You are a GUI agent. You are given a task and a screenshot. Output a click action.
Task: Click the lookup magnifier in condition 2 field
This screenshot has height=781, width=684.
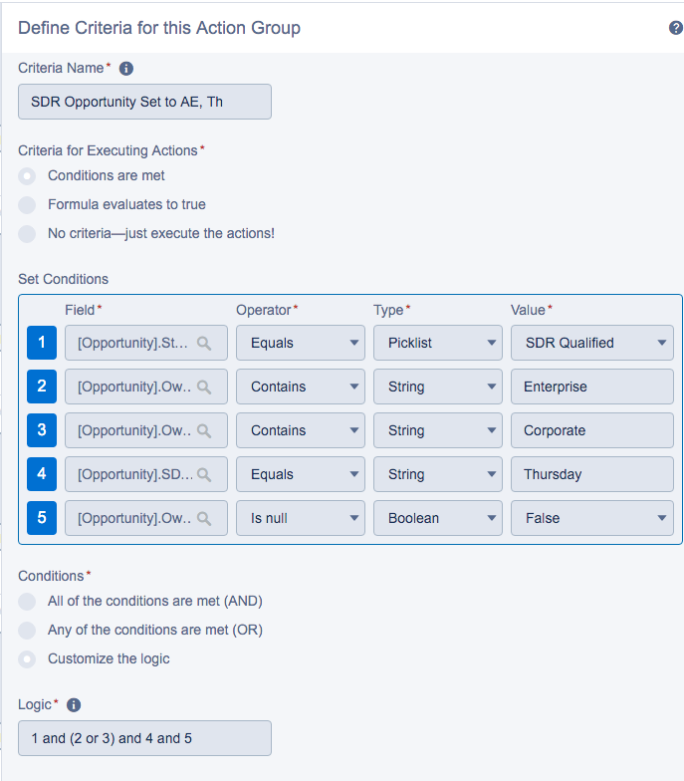(x=204, y=387)
